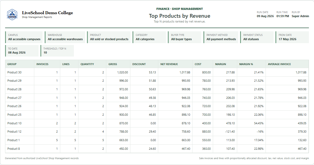The height and width of the screenshot is (165, 314).
Task: Select the Campus filter card
Action: 24,37
